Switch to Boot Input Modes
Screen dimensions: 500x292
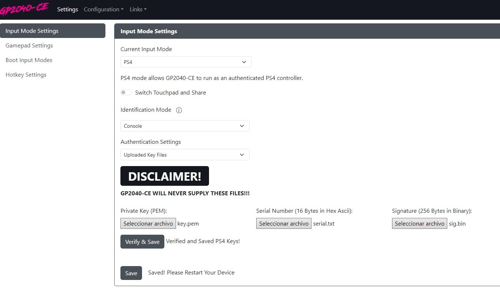click(x=29, y=60)
